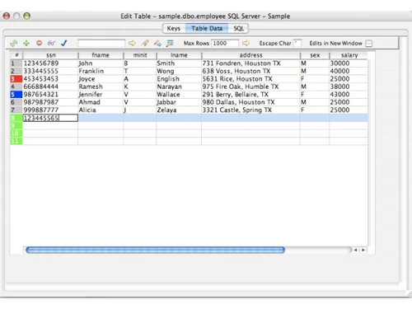The height and width of the screenshot is (309, 412).
Task: Click the salary cell 38000
Action: tap(349, 87)
